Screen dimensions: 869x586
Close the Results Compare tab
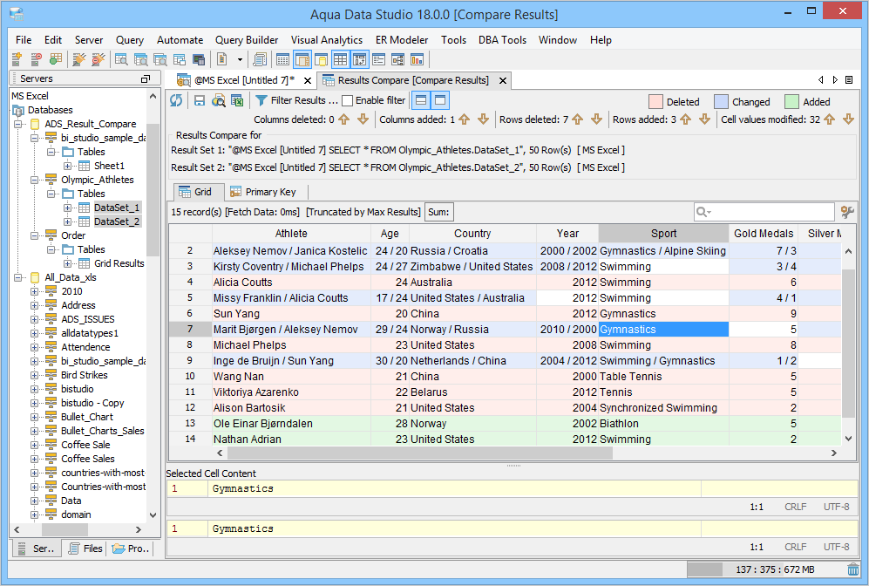click(503, 80)
